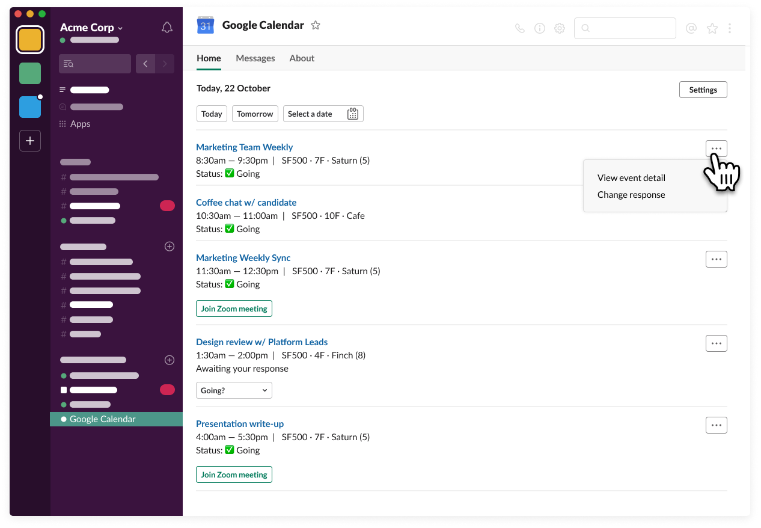This screenshot has width=761, height=528.
Task: Click the header search field
Action: tap(625, 28)
